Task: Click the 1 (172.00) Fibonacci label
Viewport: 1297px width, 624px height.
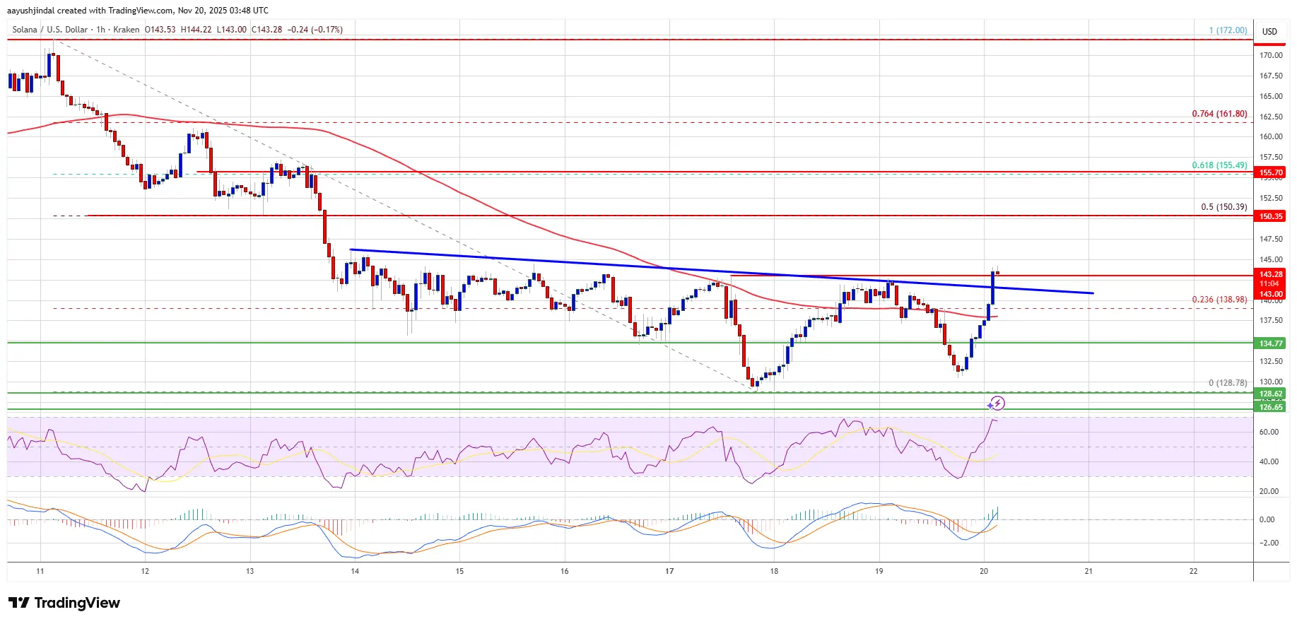Action: pyautogui.click(x=1227, y=30)
